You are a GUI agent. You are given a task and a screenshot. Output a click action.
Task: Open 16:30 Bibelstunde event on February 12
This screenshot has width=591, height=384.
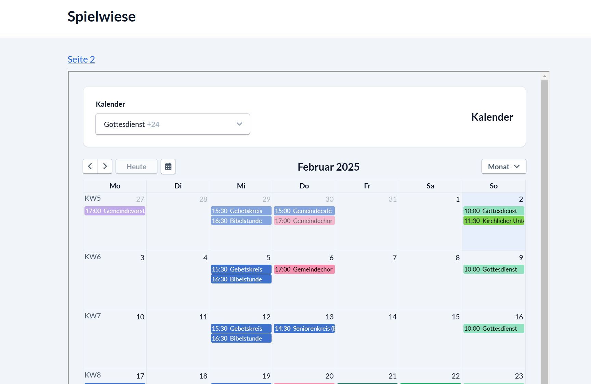(241, 339)
